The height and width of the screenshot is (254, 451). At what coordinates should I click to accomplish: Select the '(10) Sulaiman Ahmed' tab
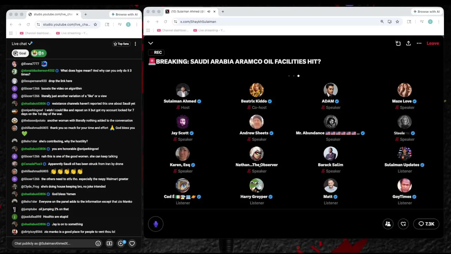tap(190, 11)
